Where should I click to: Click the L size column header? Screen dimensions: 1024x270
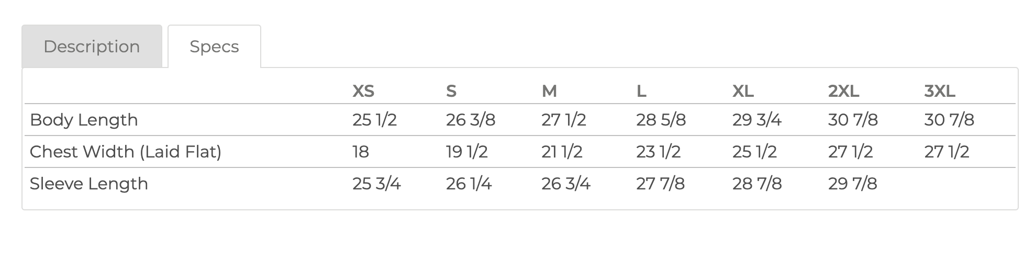tap(641, 91)
